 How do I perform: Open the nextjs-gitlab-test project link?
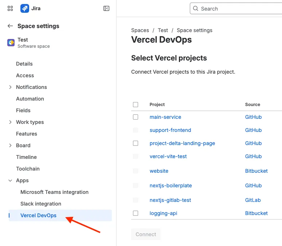coord(170,200)
